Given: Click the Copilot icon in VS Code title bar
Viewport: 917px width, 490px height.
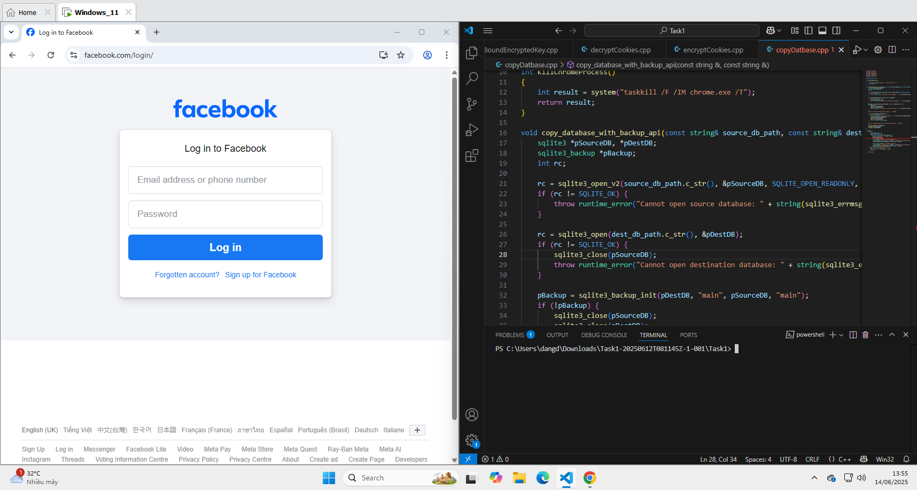Looking at the screenshot, I should (x=771, y=30).
